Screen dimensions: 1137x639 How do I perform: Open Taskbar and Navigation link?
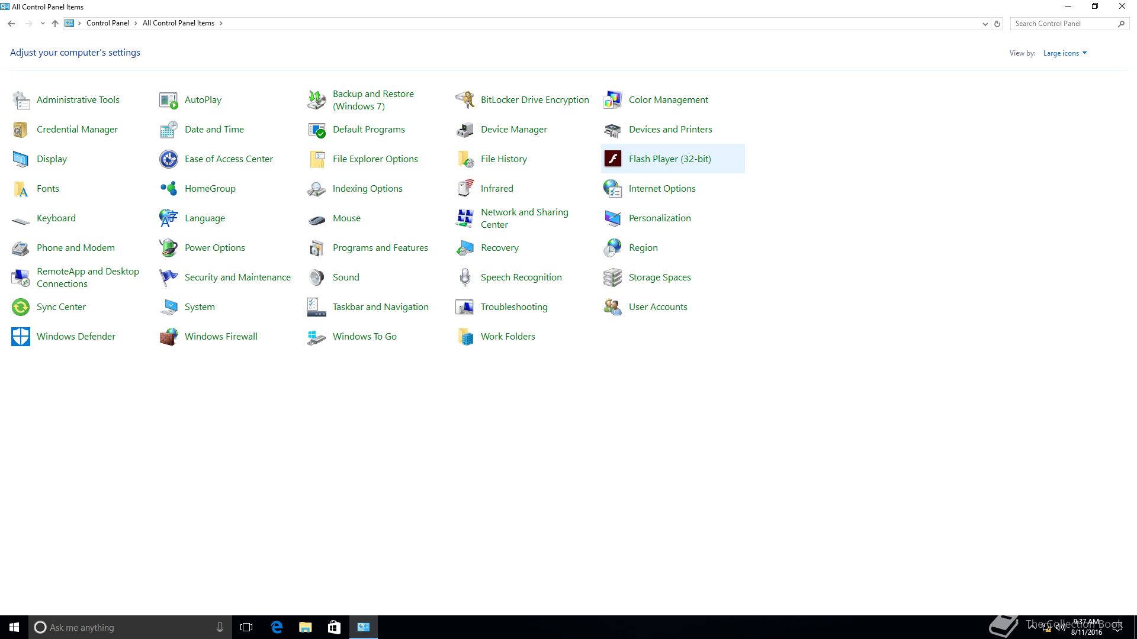click(381, 307)
